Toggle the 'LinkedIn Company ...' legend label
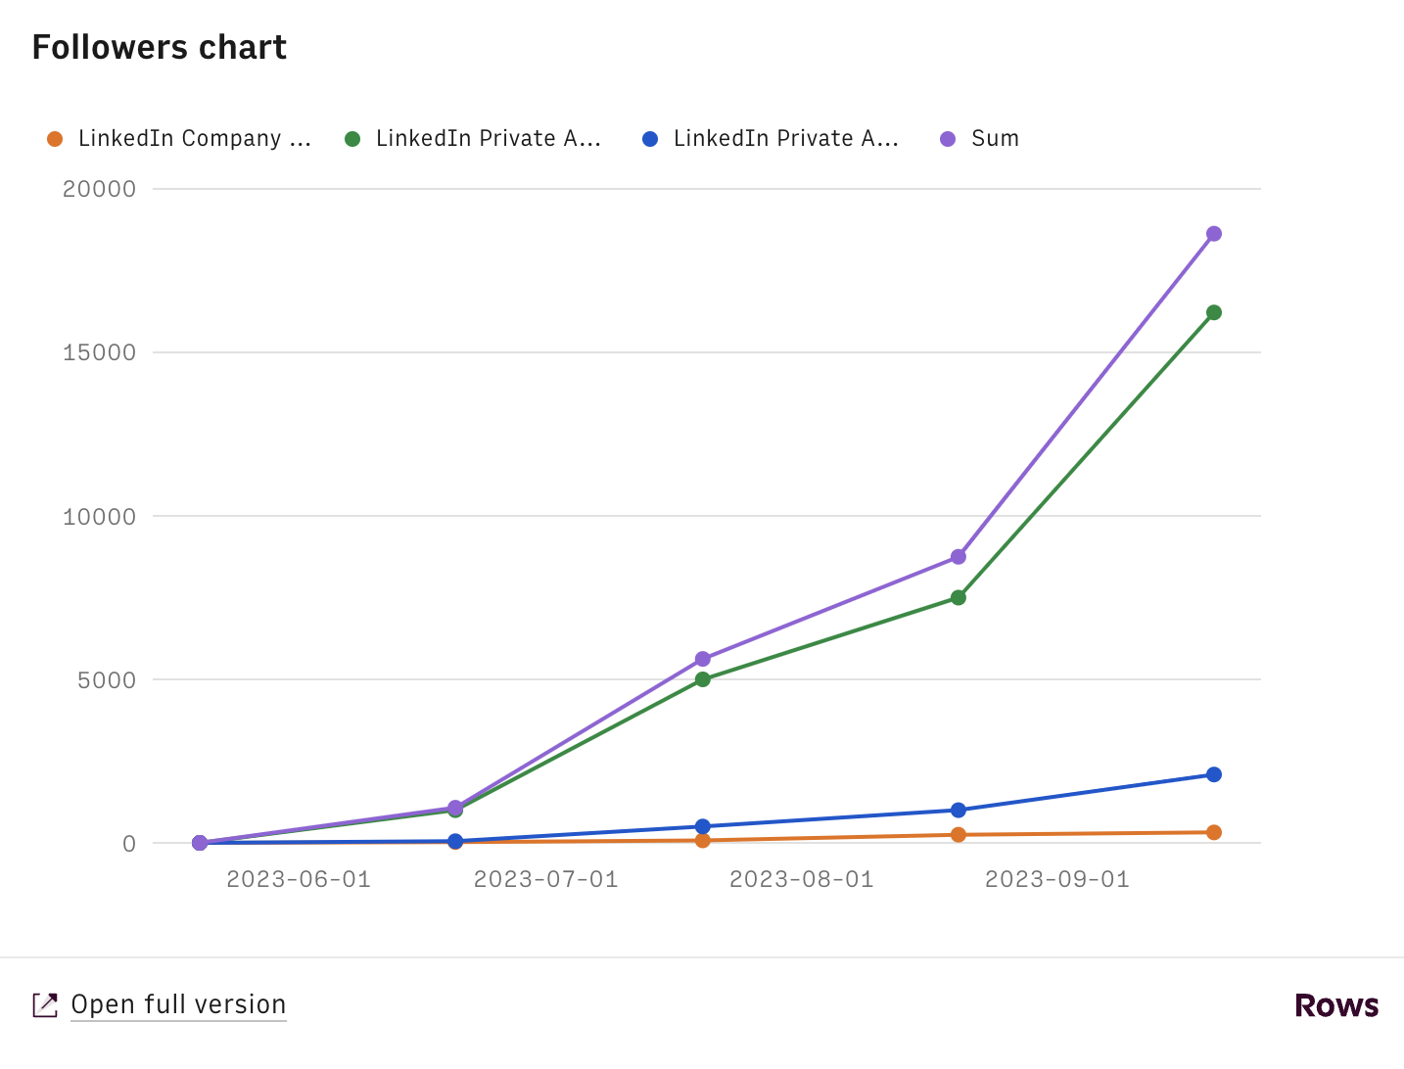Image resolution: width=1404 pixels, height=1069 pixels. [194, 139]
